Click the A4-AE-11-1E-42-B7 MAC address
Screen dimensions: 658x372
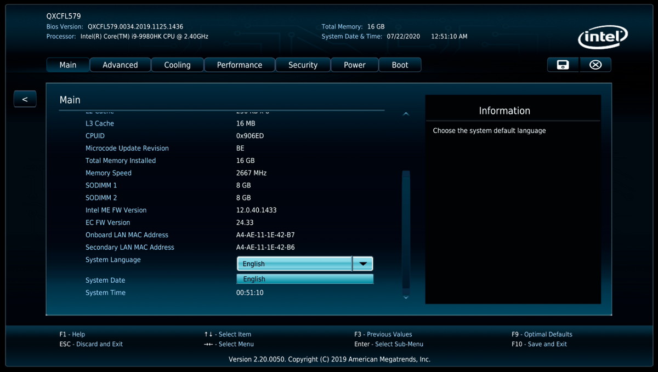[265, 235]
